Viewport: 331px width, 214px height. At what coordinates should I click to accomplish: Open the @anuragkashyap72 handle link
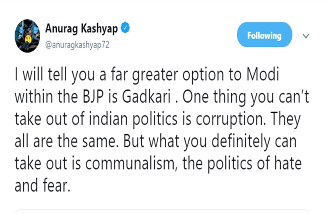pos(77,45)
